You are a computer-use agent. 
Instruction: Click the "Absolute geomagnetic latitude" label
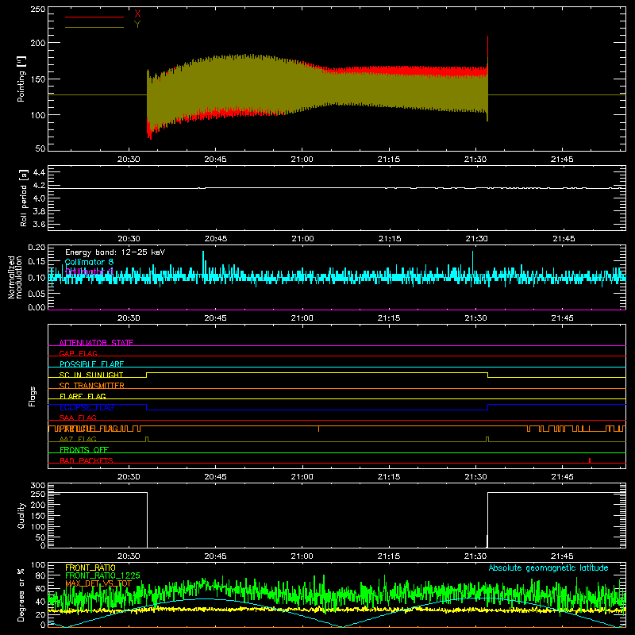pos(548,568)
